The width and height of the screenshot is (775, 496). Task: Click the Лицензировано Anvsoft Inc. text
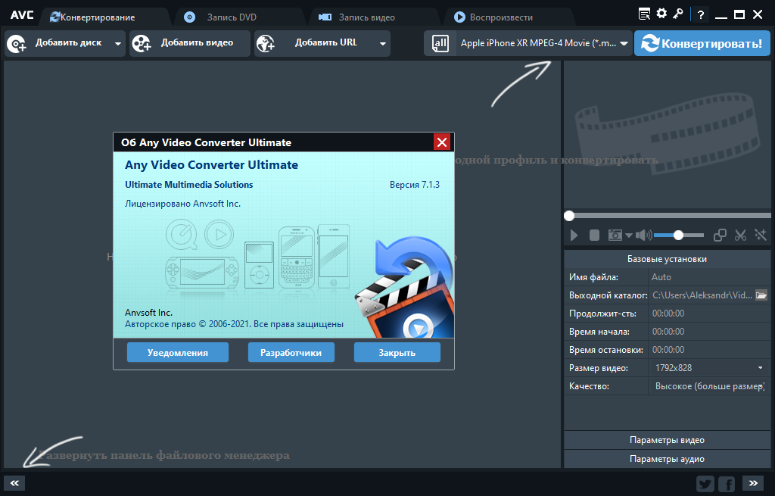pos(182,204)
